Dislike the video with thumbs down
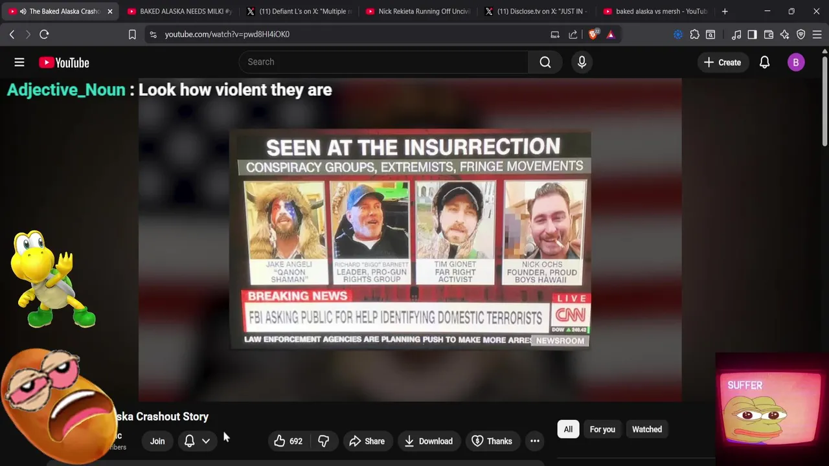The height and width of the screenshot is (466, 829). 324,441
